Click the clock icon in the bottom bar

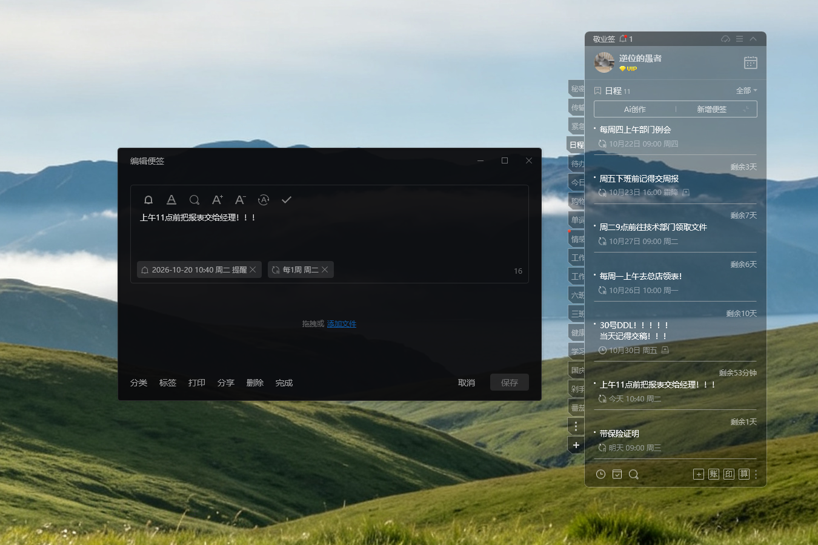coord(600,474)
